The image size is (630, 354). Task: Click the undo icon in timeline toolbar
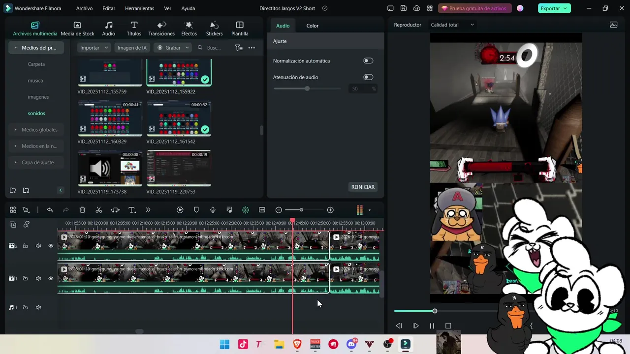tap(50, 210)
